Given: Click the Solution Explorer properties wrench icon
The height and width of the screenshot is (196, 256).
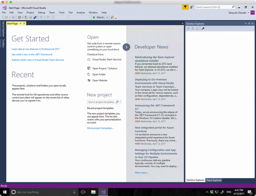Looking at the screenshot, I should click(x=203, y=29).
